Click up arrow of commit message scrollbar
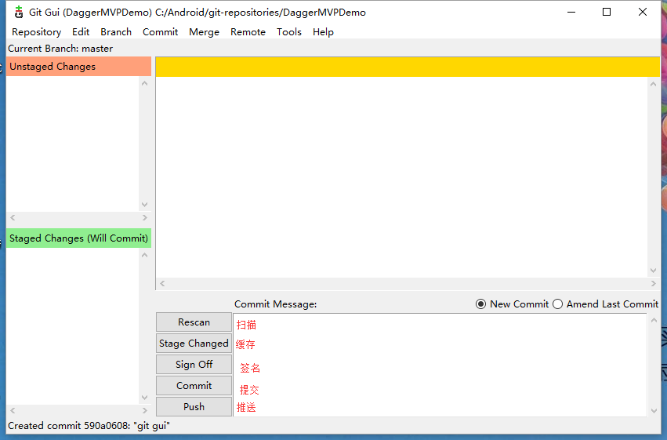Screen dimensions: 667x440 [654, 320]
